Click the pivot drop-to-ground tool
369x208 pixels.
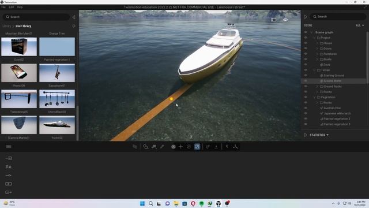click(216, 147)
